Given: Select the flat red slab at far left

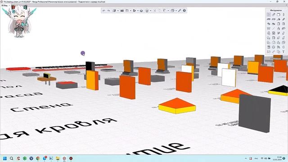Looking at the screenshot, I should tap(18, 69).
